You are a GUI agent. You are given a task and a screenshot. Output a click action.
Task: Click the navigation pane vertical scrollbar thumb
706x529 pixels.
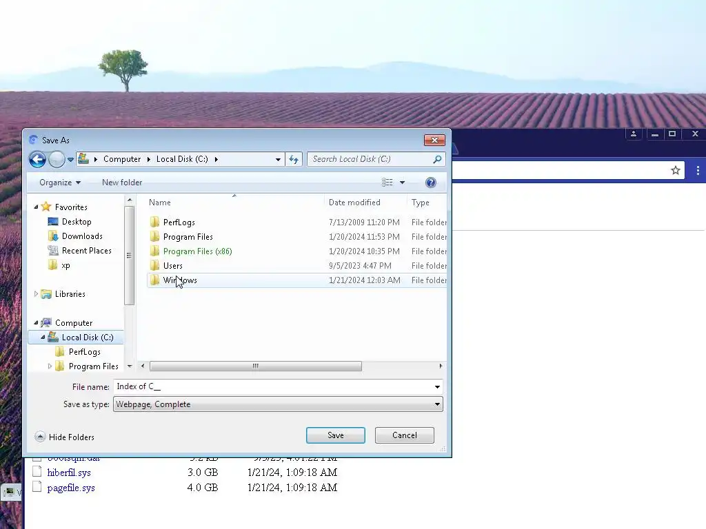point(129,256)
